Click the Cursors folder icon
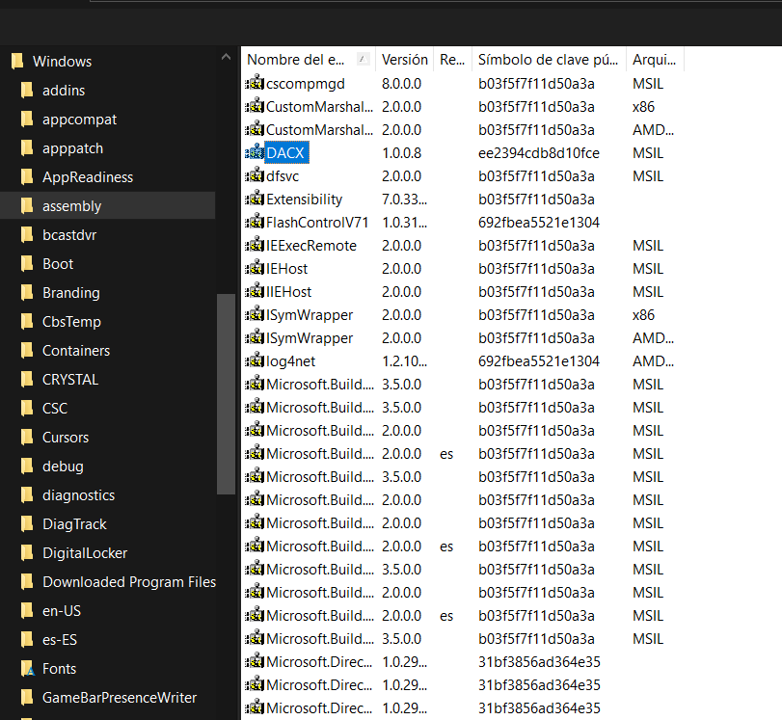The width and height of the screenshot is (782, 720). 27,438
